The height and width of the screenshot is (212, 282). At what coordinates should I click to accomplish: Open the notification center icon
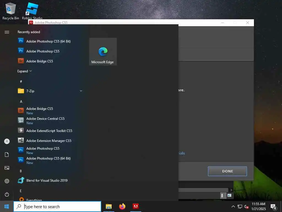click(273, 207)
